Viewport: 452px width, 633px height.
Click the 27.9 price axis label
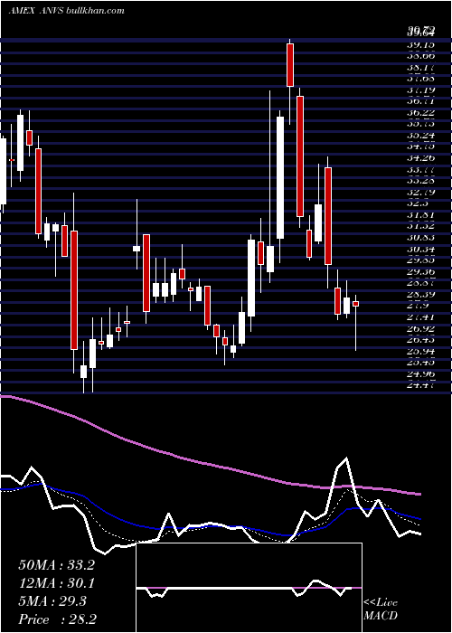417,306
